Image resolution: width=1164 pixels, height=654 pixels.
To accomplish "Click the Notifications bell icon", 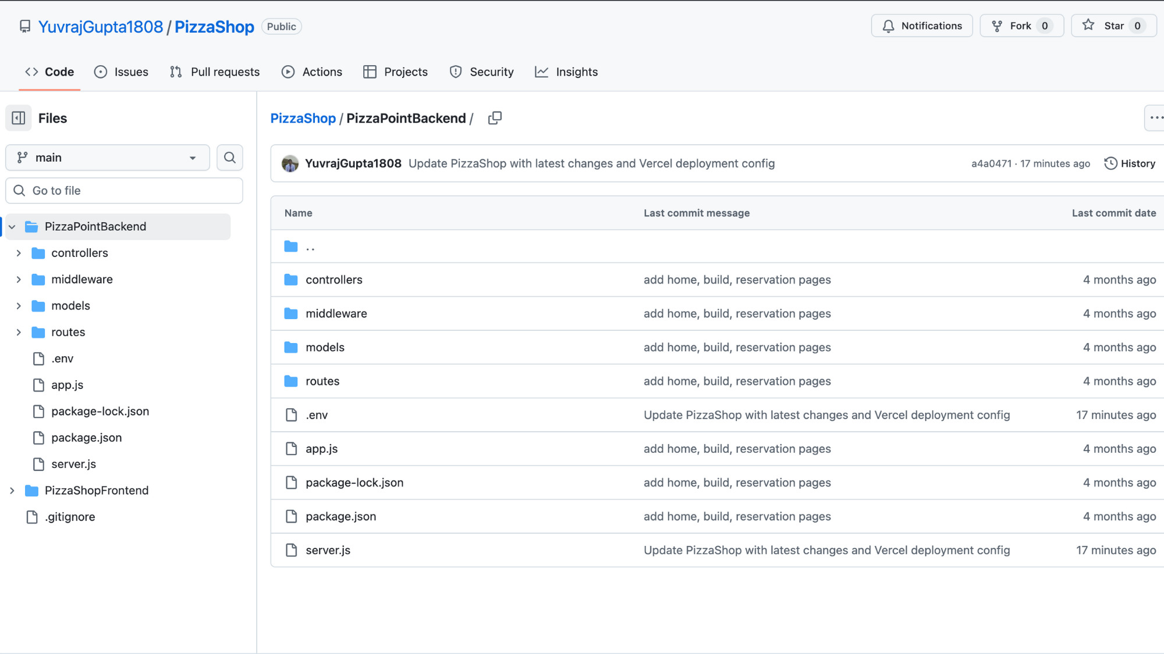I will pos(888,26).
